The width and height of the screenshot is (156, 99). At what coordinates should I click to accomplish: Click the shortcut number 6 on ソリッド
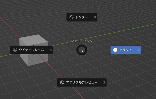click(x=139, y=50)
